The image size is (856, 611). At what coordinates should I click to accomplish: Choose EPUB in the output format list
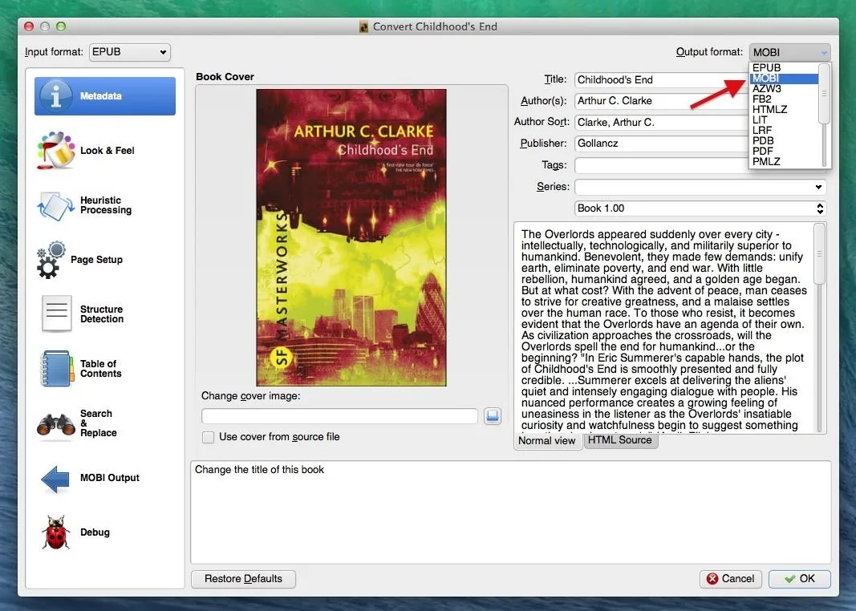(783, 67)
